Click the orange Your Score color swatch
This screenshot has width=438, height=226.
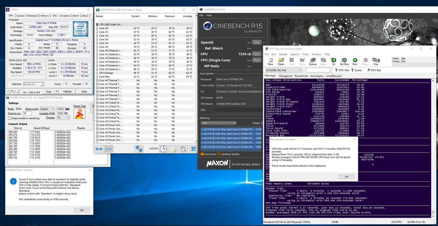202,154
